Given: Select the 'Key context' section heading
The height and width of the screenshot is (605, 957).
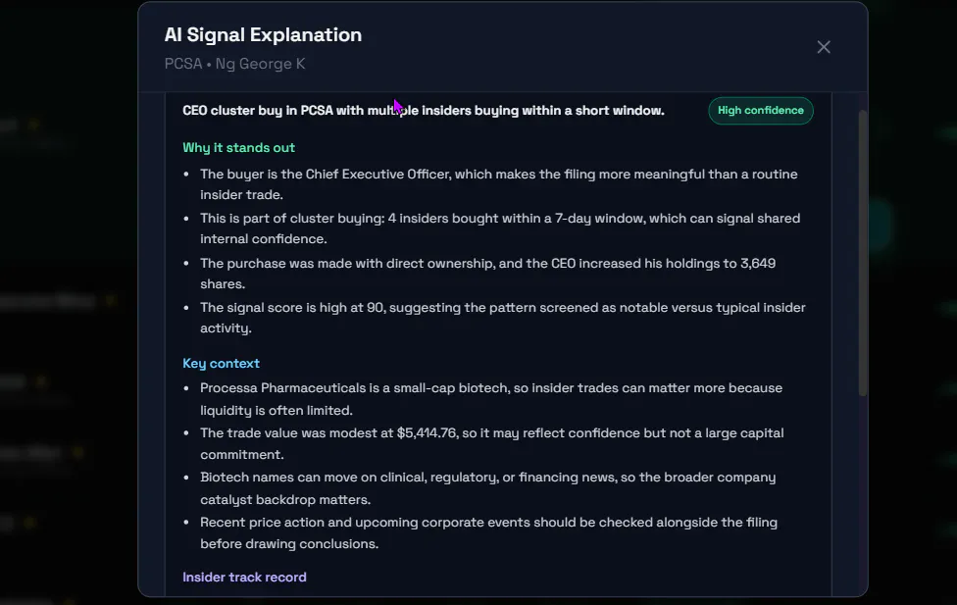Looking at the screenshot, I should click(x=221, y=363).
